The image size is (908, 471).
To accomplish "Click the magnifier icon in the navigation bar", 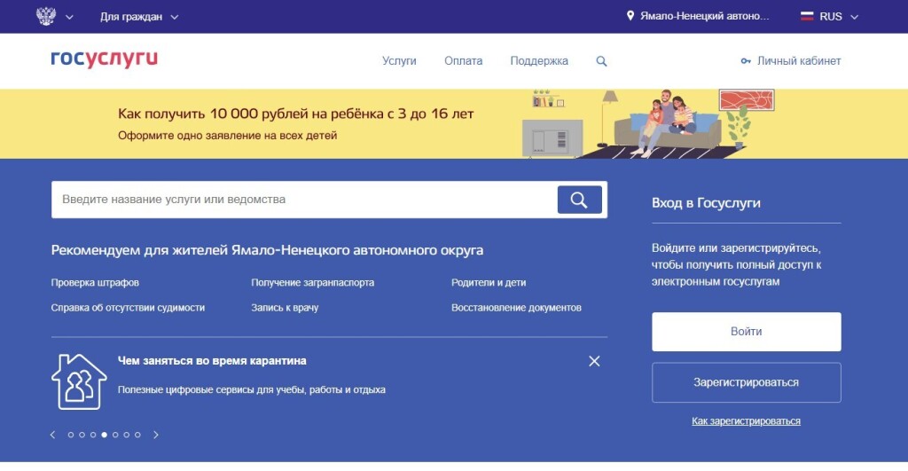I will 601,61.
